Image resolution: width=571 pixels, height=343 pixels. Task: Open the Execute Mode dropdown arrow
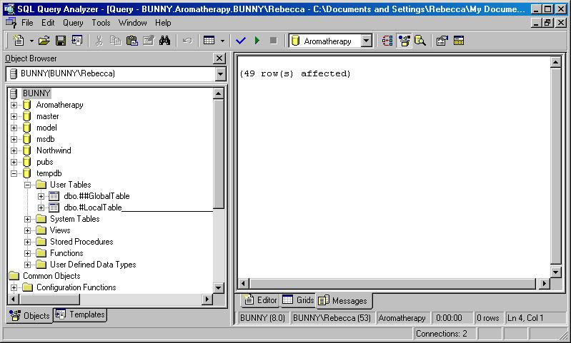coord(222,41)
